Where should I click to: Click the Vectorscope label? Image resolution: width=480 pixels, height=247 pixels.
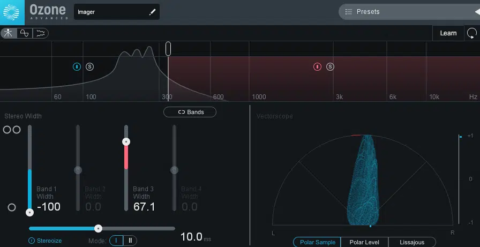coord(275,116)
